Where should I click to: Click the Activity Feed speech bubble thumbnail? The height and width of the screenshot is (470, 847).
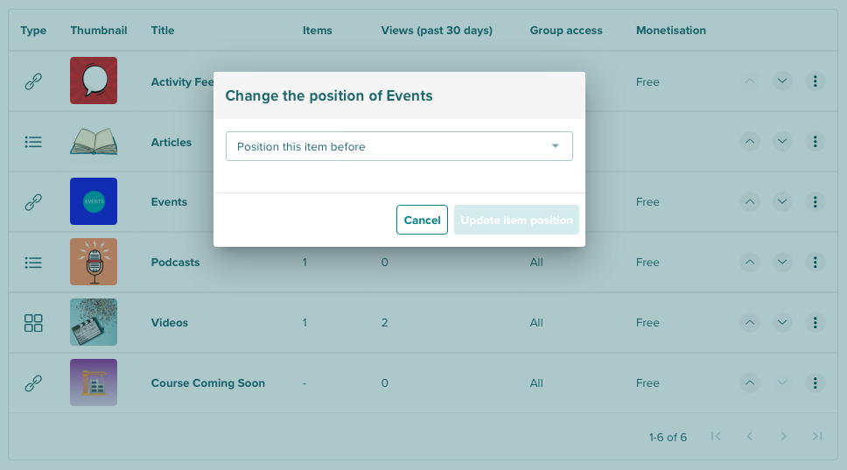click(94, 81)
